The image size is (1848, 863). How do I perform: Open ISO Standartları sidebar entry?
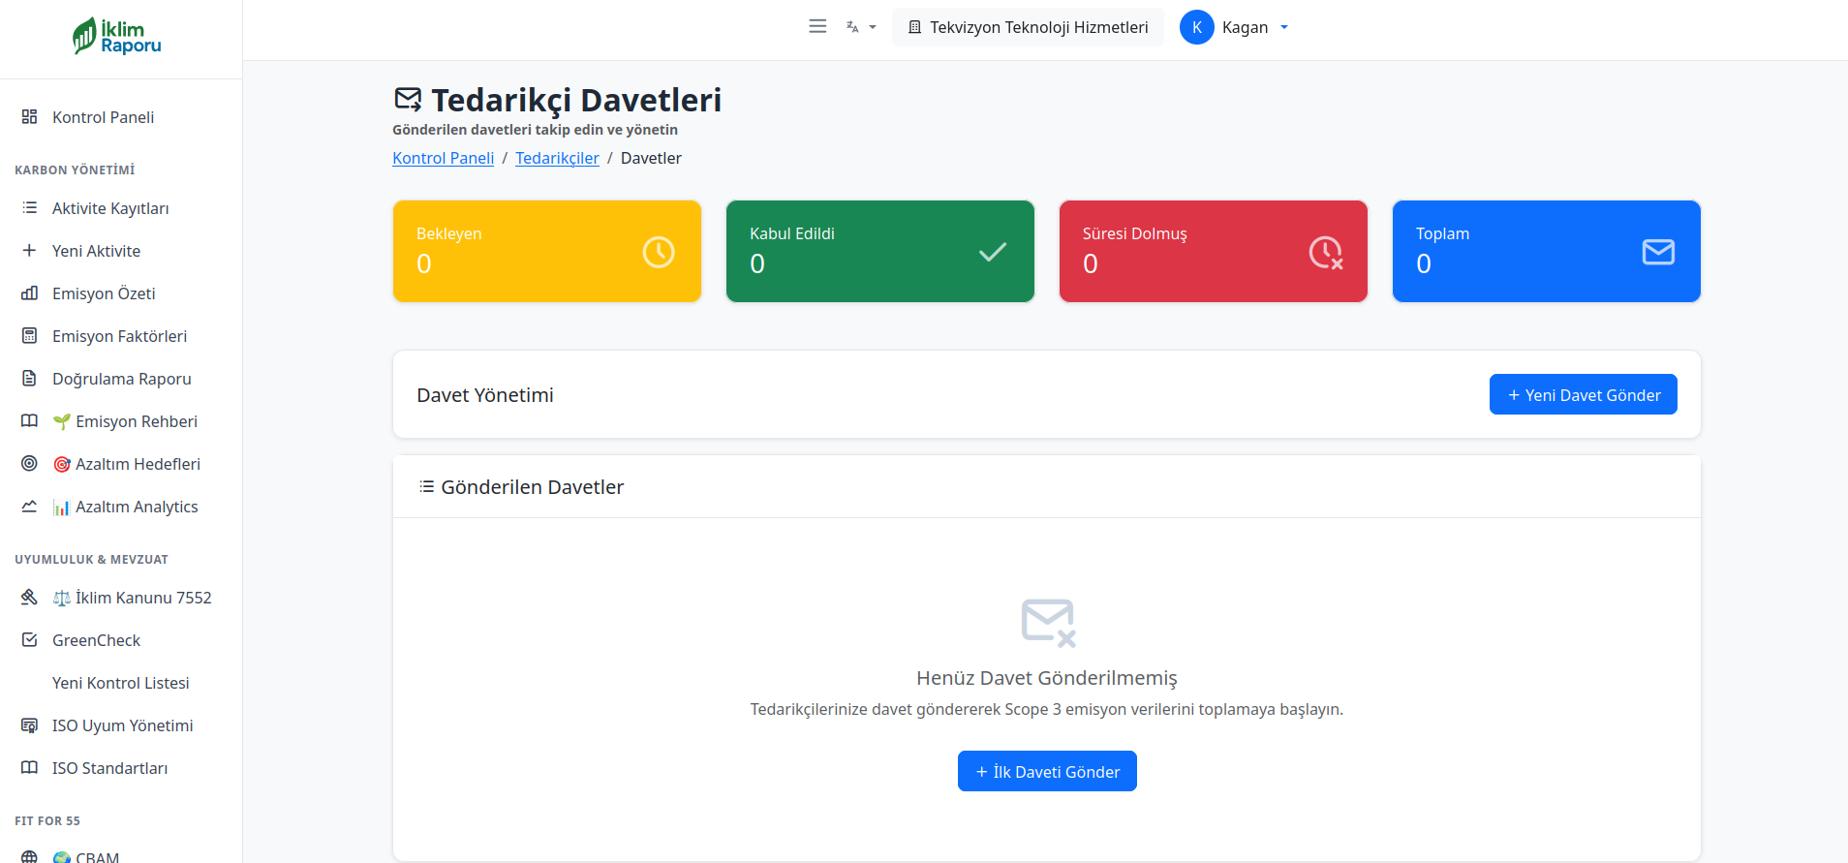pyautogui.click(x=109, y=768)
